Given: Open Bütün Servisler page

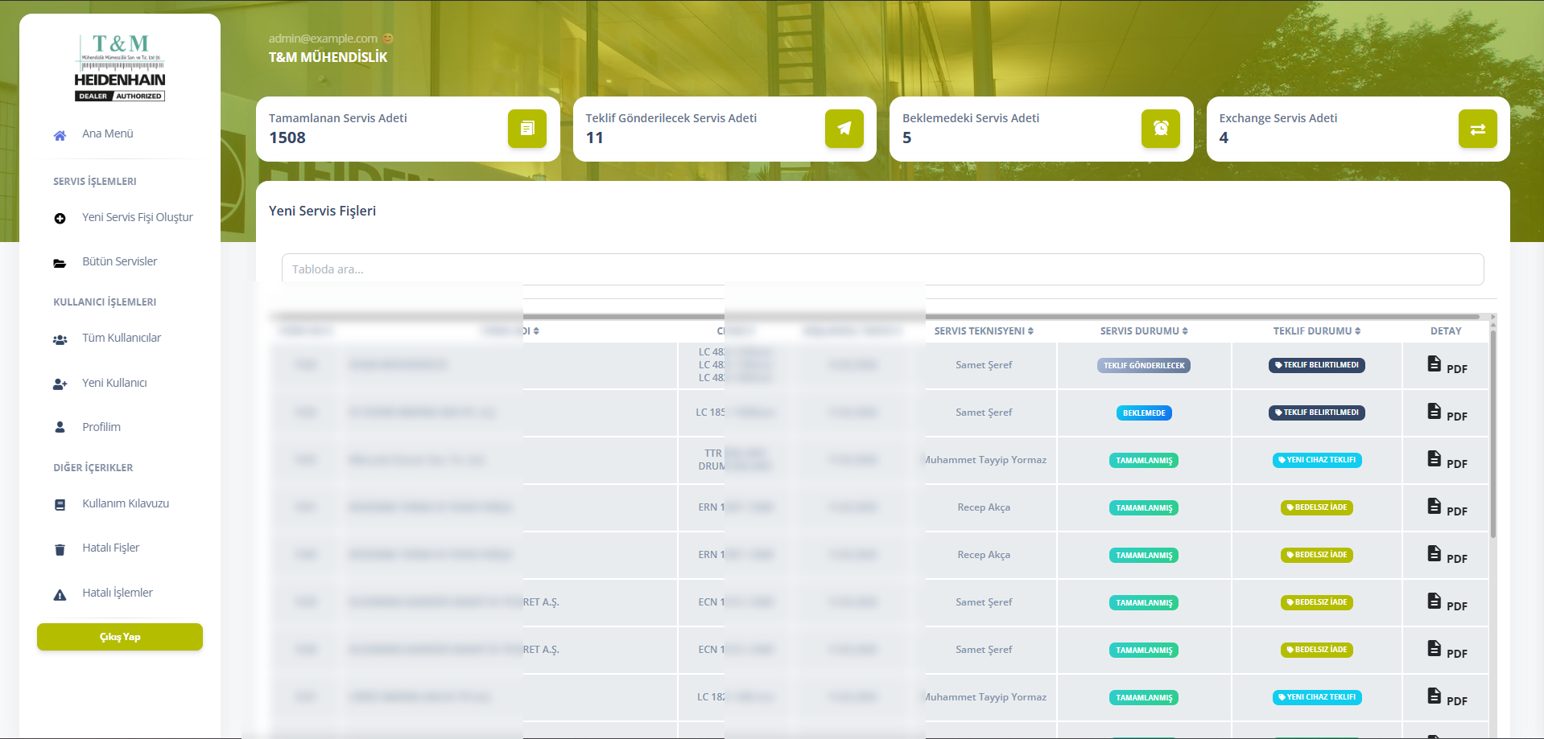Looking at the screenshot, I should pyautogui.click(x=119, y=262).
